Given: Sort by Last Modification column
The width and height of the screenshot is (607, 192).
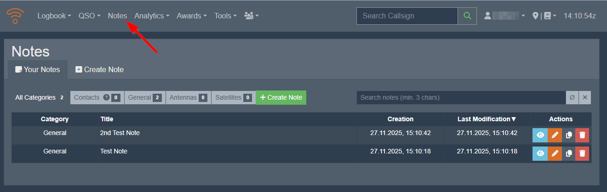Looking at the screenshot, I should [x=487, y=119].
